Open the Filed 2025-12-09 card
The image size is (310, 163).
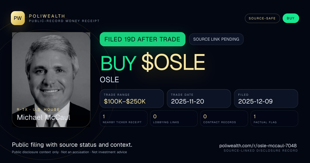[x=266, y=99]
